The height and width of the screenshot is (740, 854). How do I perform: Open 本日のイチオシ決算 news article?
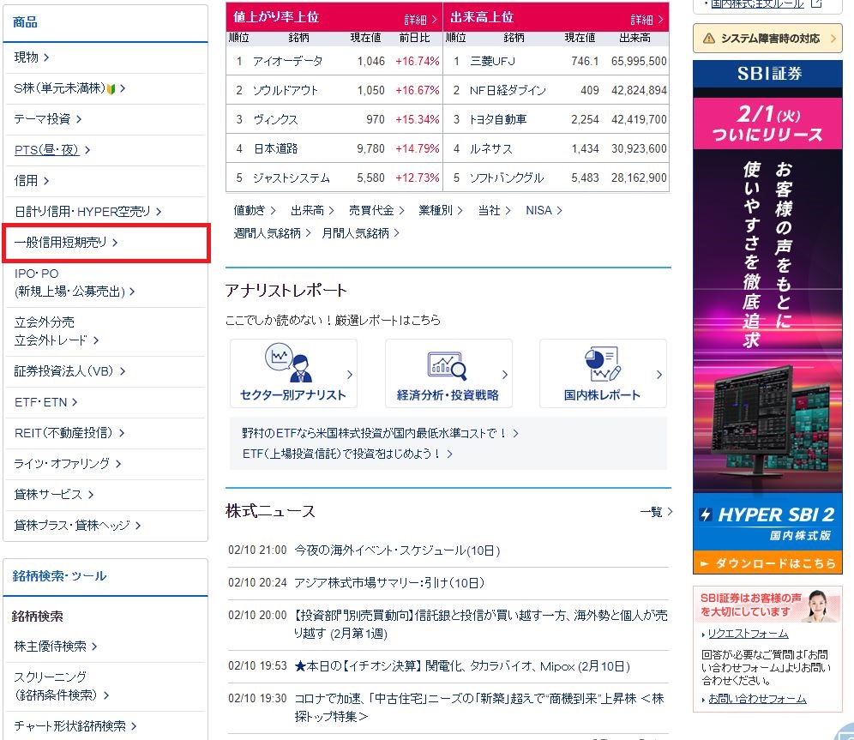(x=462, y=666)
